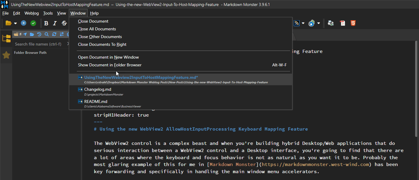Screen dimensions: 419x180
Task: Choose Open Document in New Window
Action: point(180,57)
